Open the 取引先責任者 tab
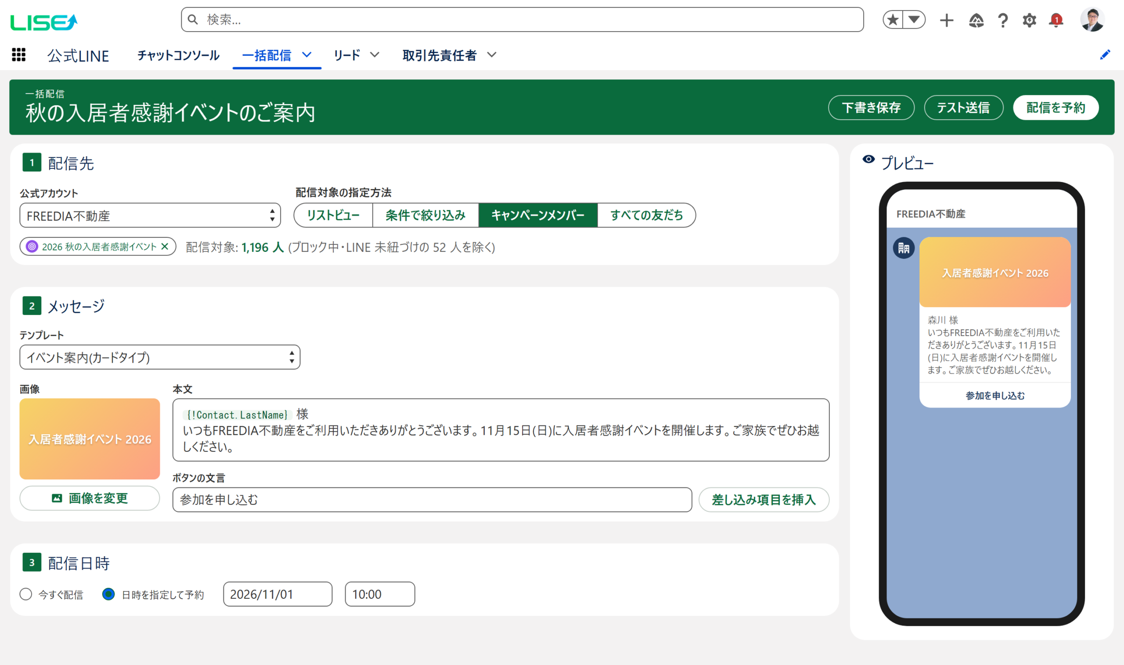The image size is (1124, 665). (x=439, y=55)
